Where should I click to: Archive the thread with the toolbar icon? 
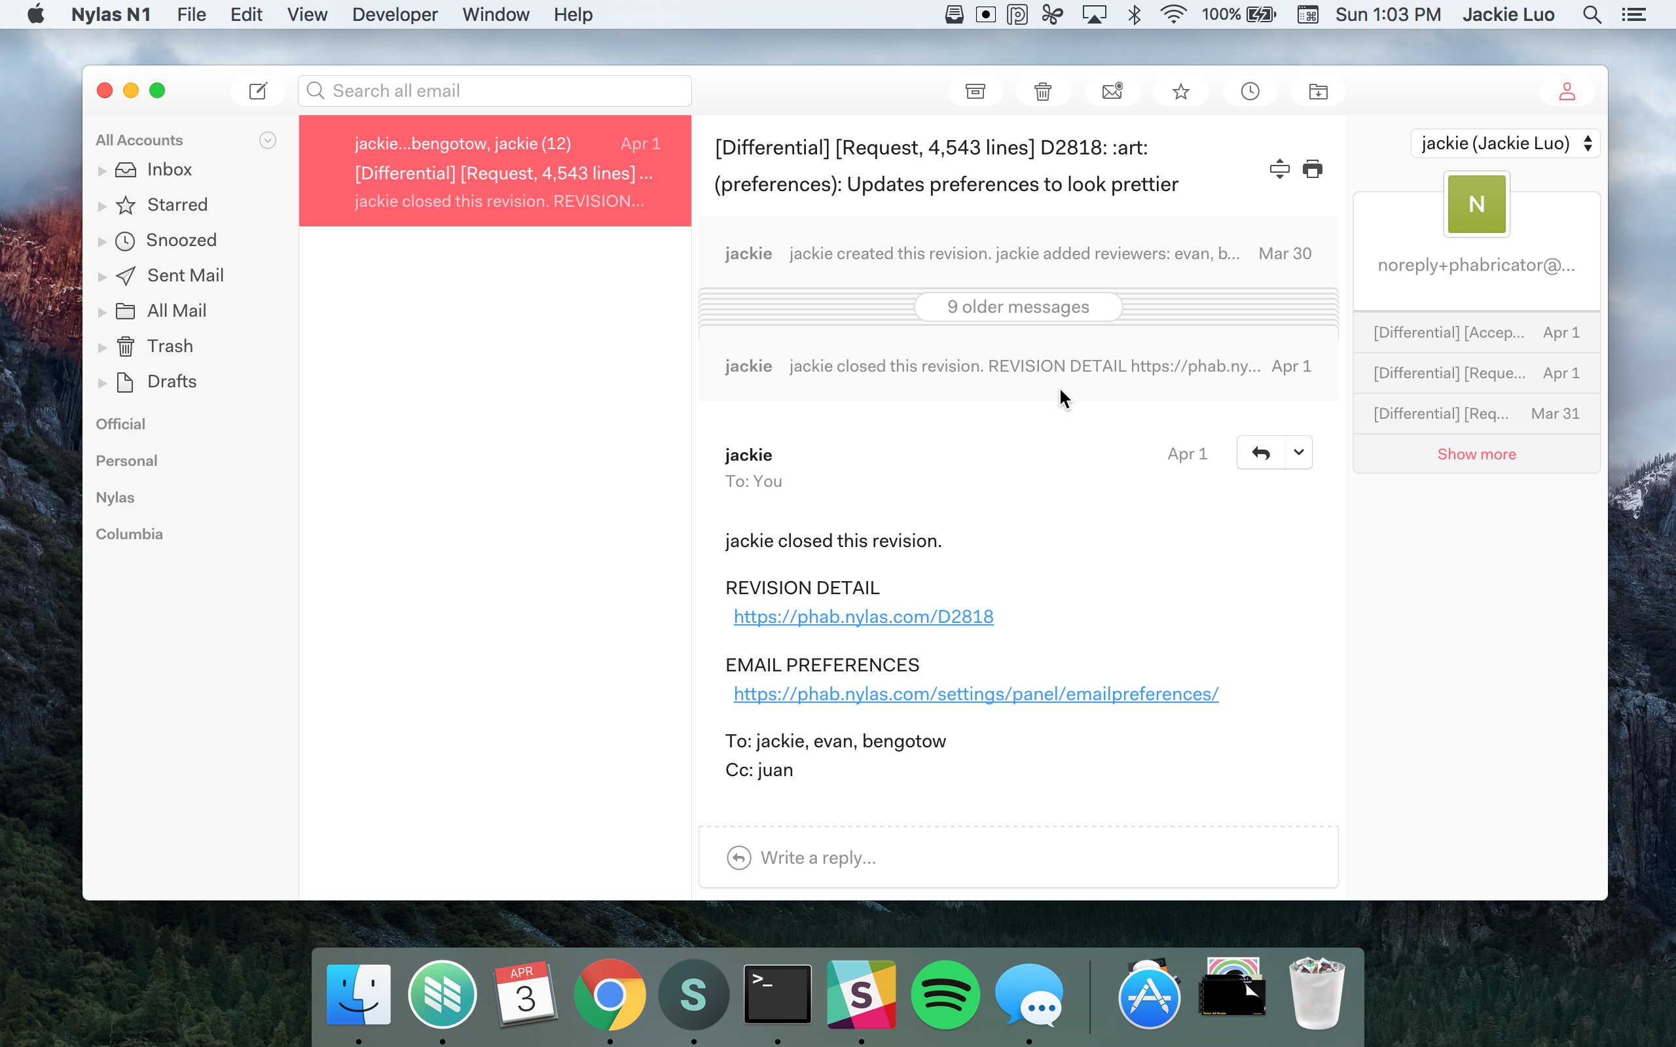975,92
